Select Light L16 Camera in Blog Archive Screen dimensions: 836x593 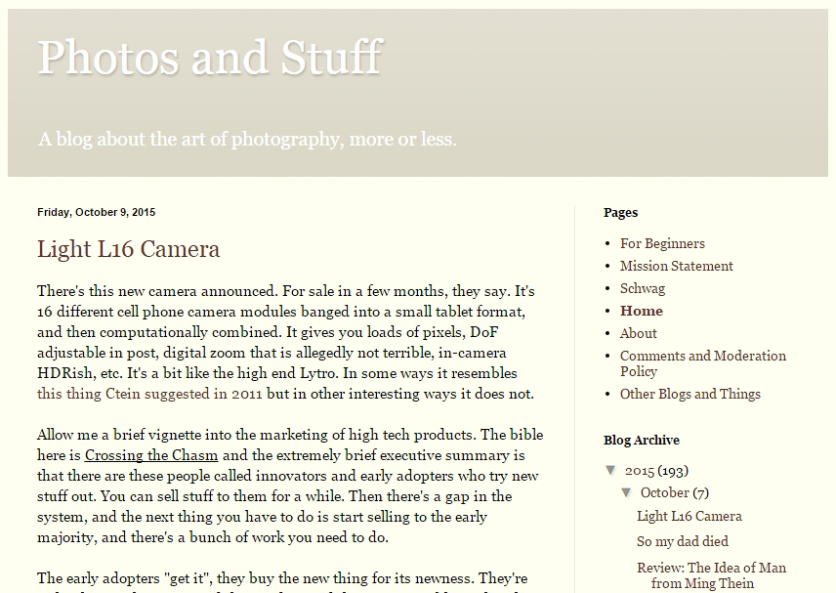click(689, 516)
